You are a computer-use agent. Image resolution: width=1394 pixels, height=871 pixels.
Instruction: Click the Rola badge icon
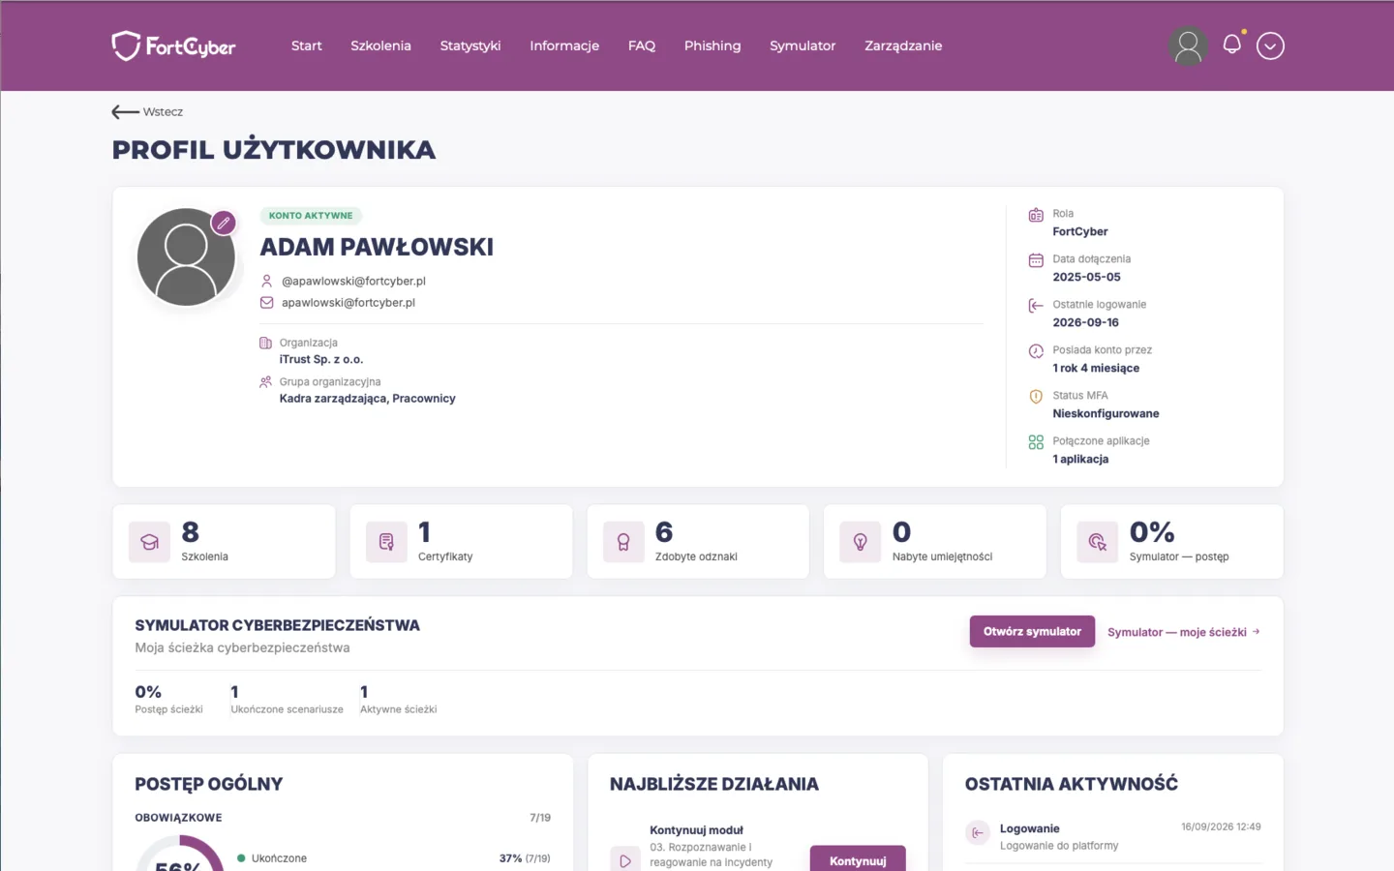coord(1036,215)
